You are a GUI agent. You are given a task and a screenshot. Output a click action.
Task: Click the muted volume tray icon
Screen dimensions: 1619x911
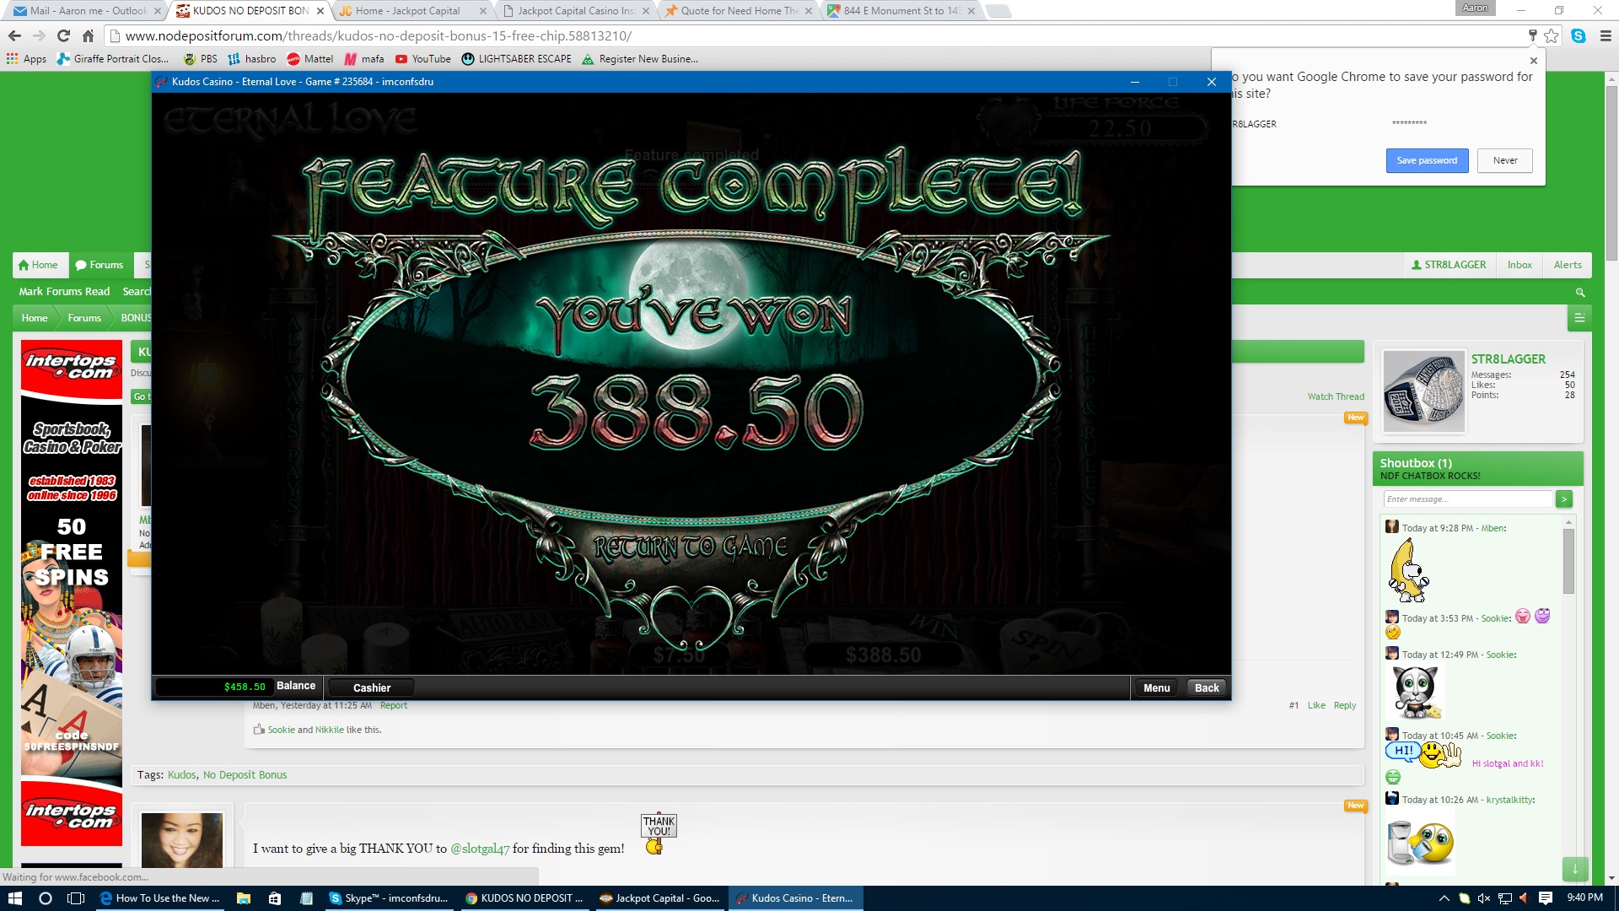point(1485,898)
